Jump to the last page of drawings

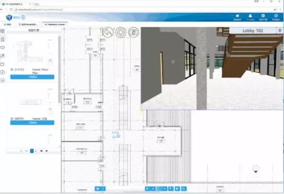point(47,151)
